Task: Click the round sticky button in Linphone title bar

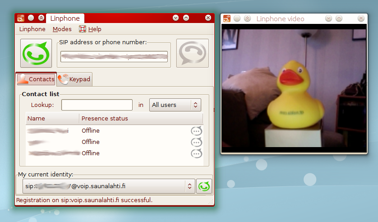Action: tap(31, 18)
